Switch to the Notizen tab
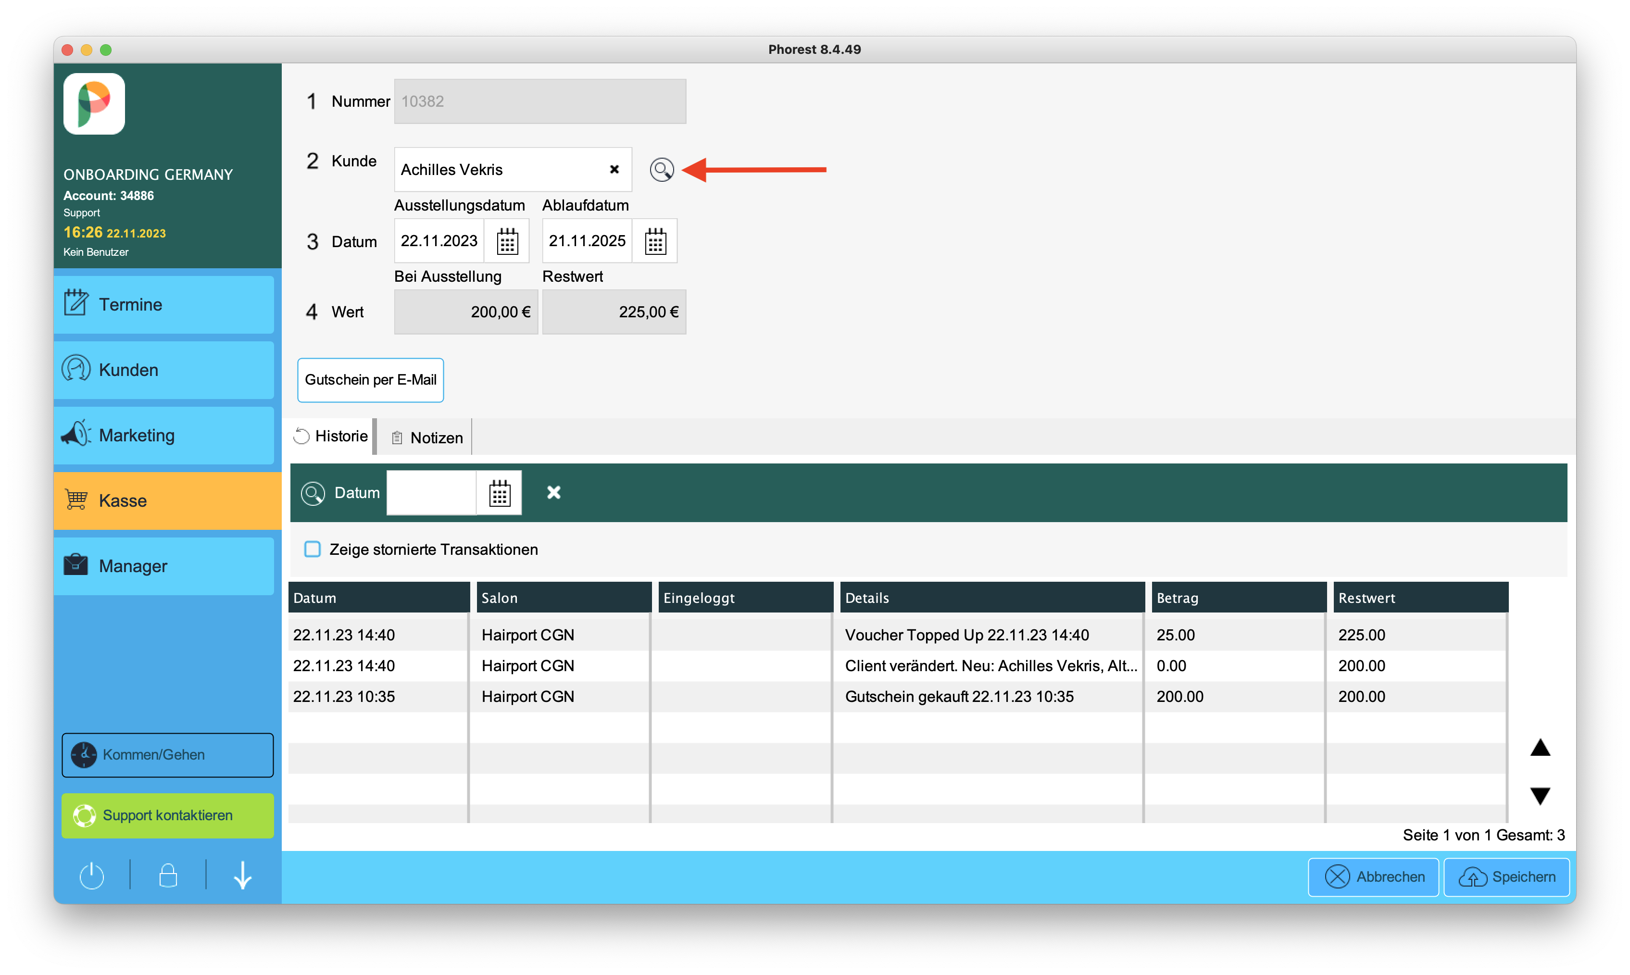Image resolution: width=1630 pixels, height=975 pixels. click(x=426, y=437)
